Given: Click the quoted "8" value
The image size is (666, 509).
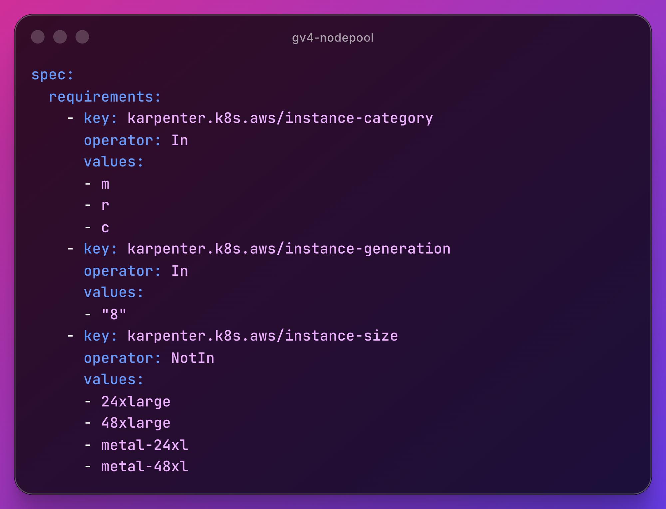Looking at the screenshot, I should coord(114,314).
